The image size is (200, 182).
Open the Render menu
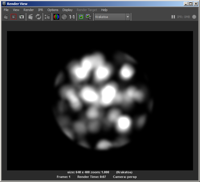(28, 10)
